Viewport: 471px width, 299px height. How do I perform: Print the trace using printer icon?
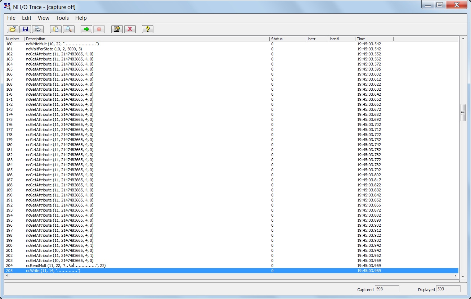coord(38,29)
